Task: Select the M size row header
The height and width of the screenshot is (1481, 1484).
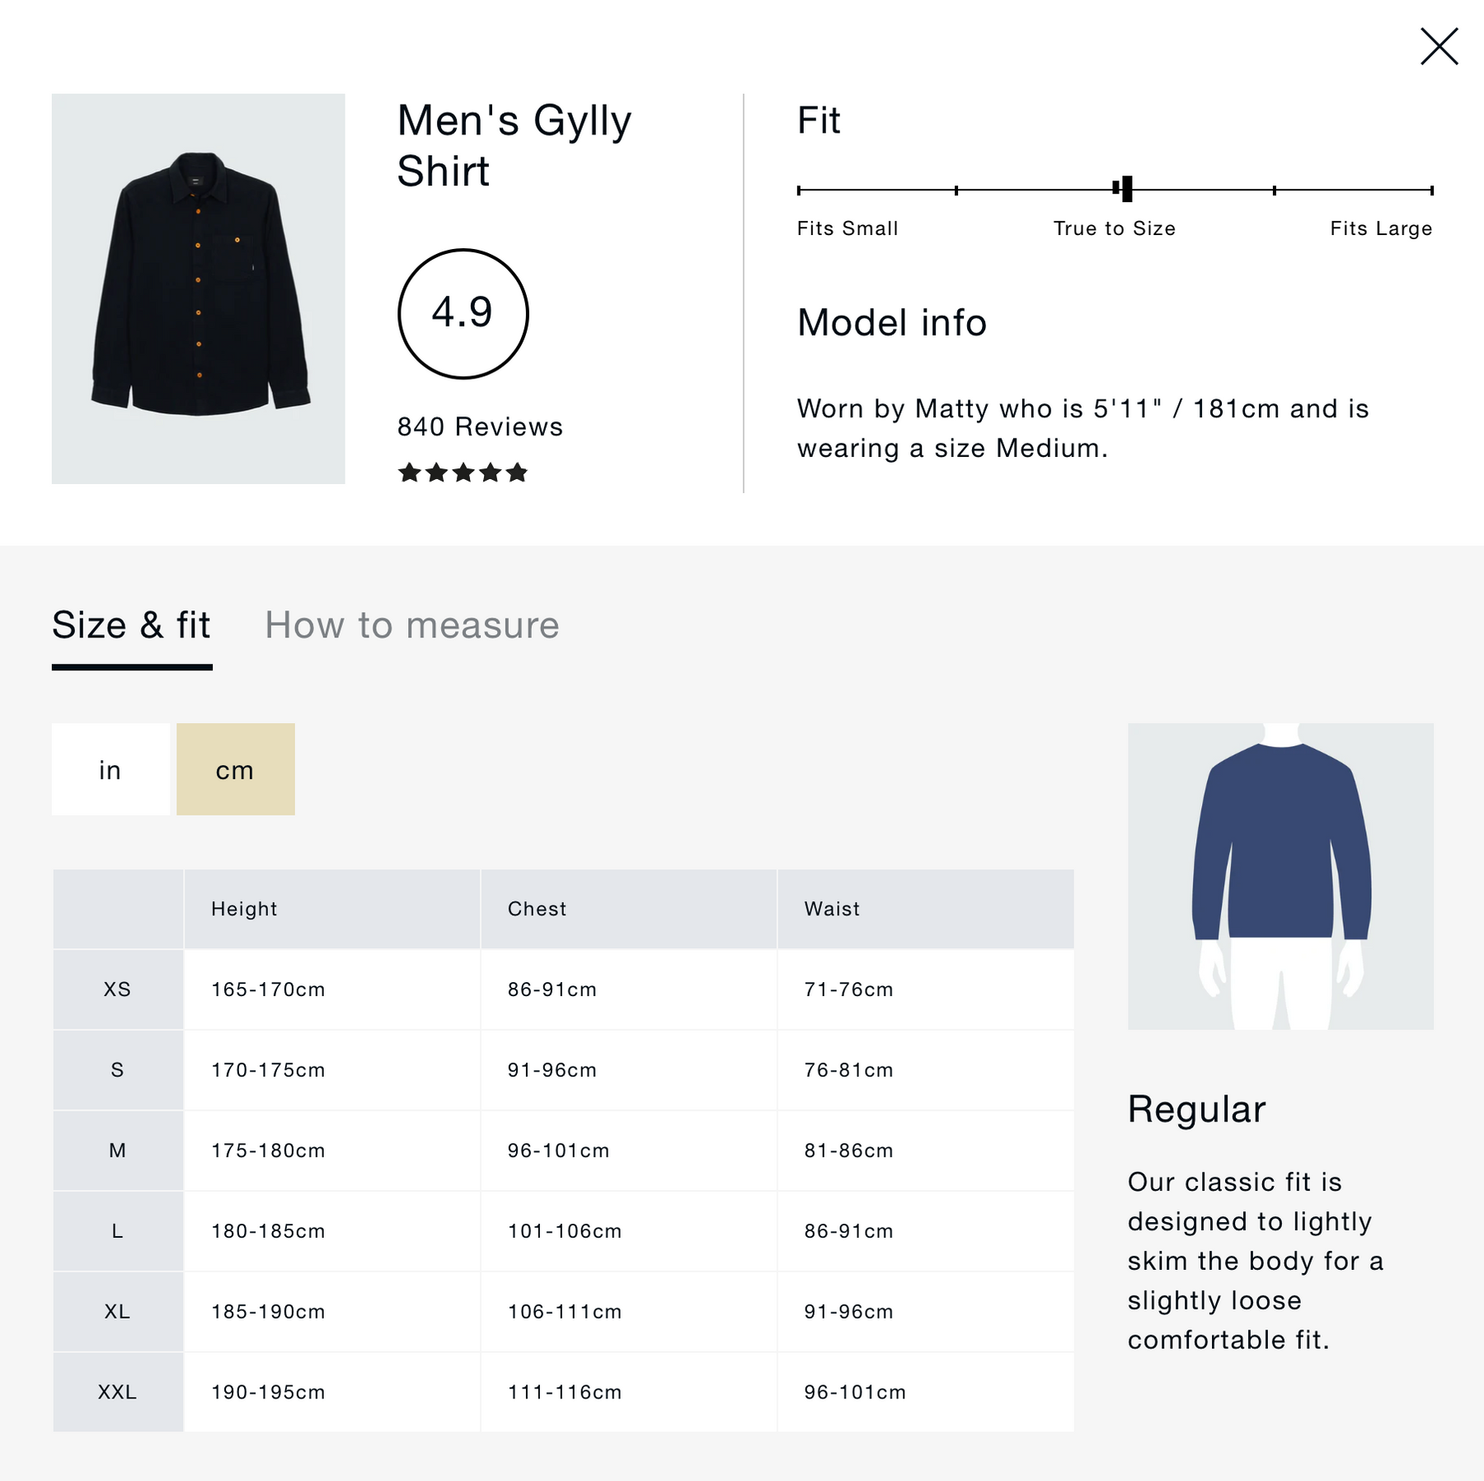Action: coord(118,1150)
